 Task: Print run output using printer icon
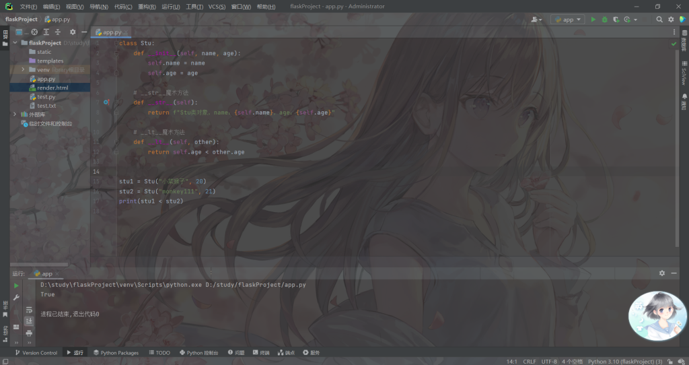click(x=29, y=333)
